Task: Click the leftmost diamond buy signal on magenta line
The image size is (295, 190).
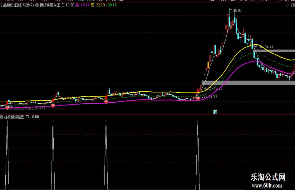Action: 7,108
